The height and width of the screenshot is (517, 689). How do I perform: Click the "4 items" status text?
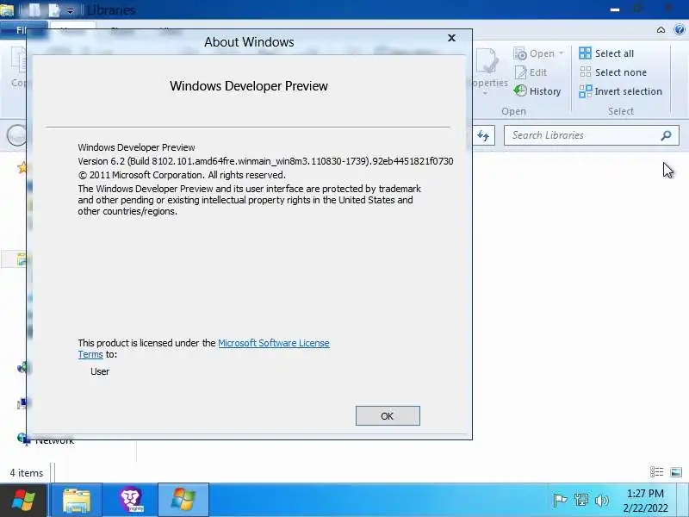coord(27,473)
